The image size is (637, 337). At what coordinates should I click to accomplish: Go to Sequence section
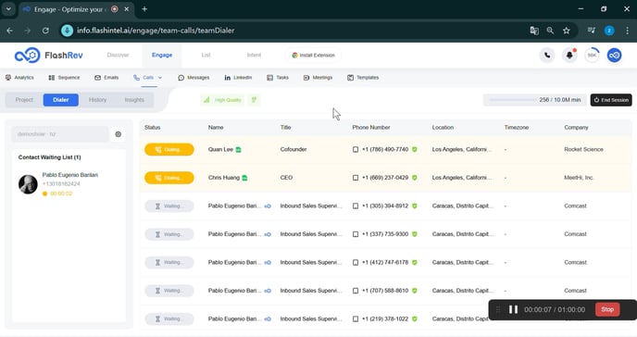[x=64, y=78]
